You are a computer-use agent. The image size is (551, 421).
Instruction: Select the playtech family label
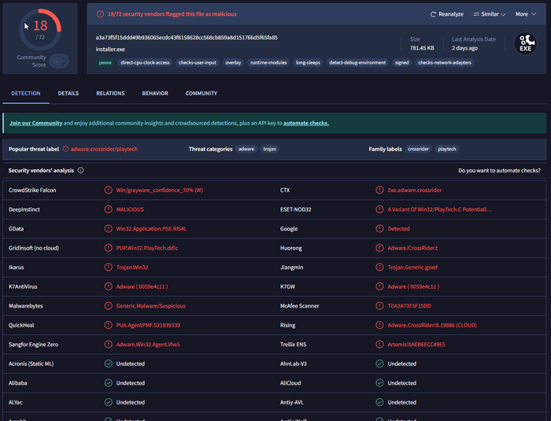(x=447, y=149)
